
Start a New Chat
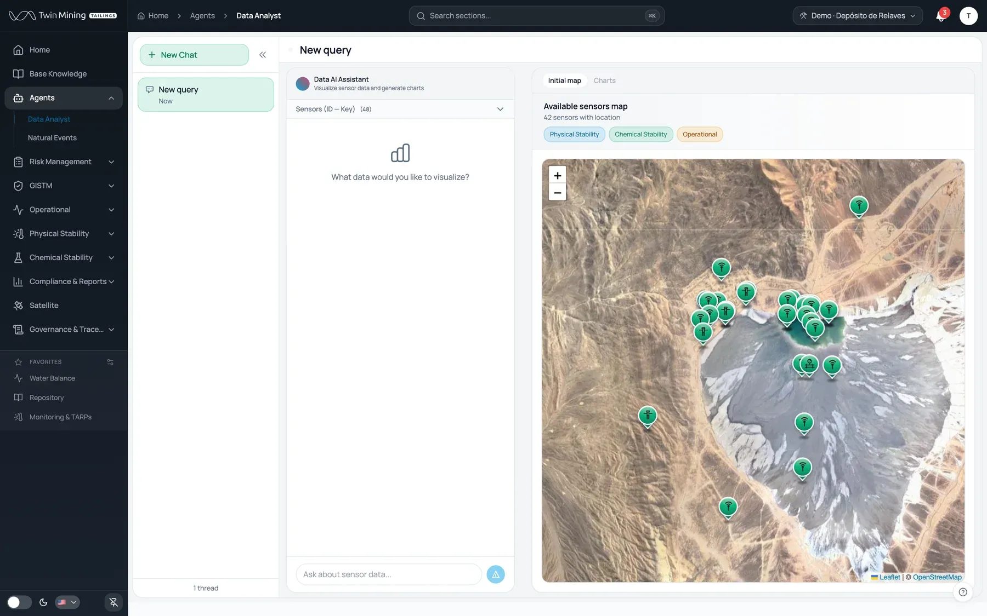(194, 55)
